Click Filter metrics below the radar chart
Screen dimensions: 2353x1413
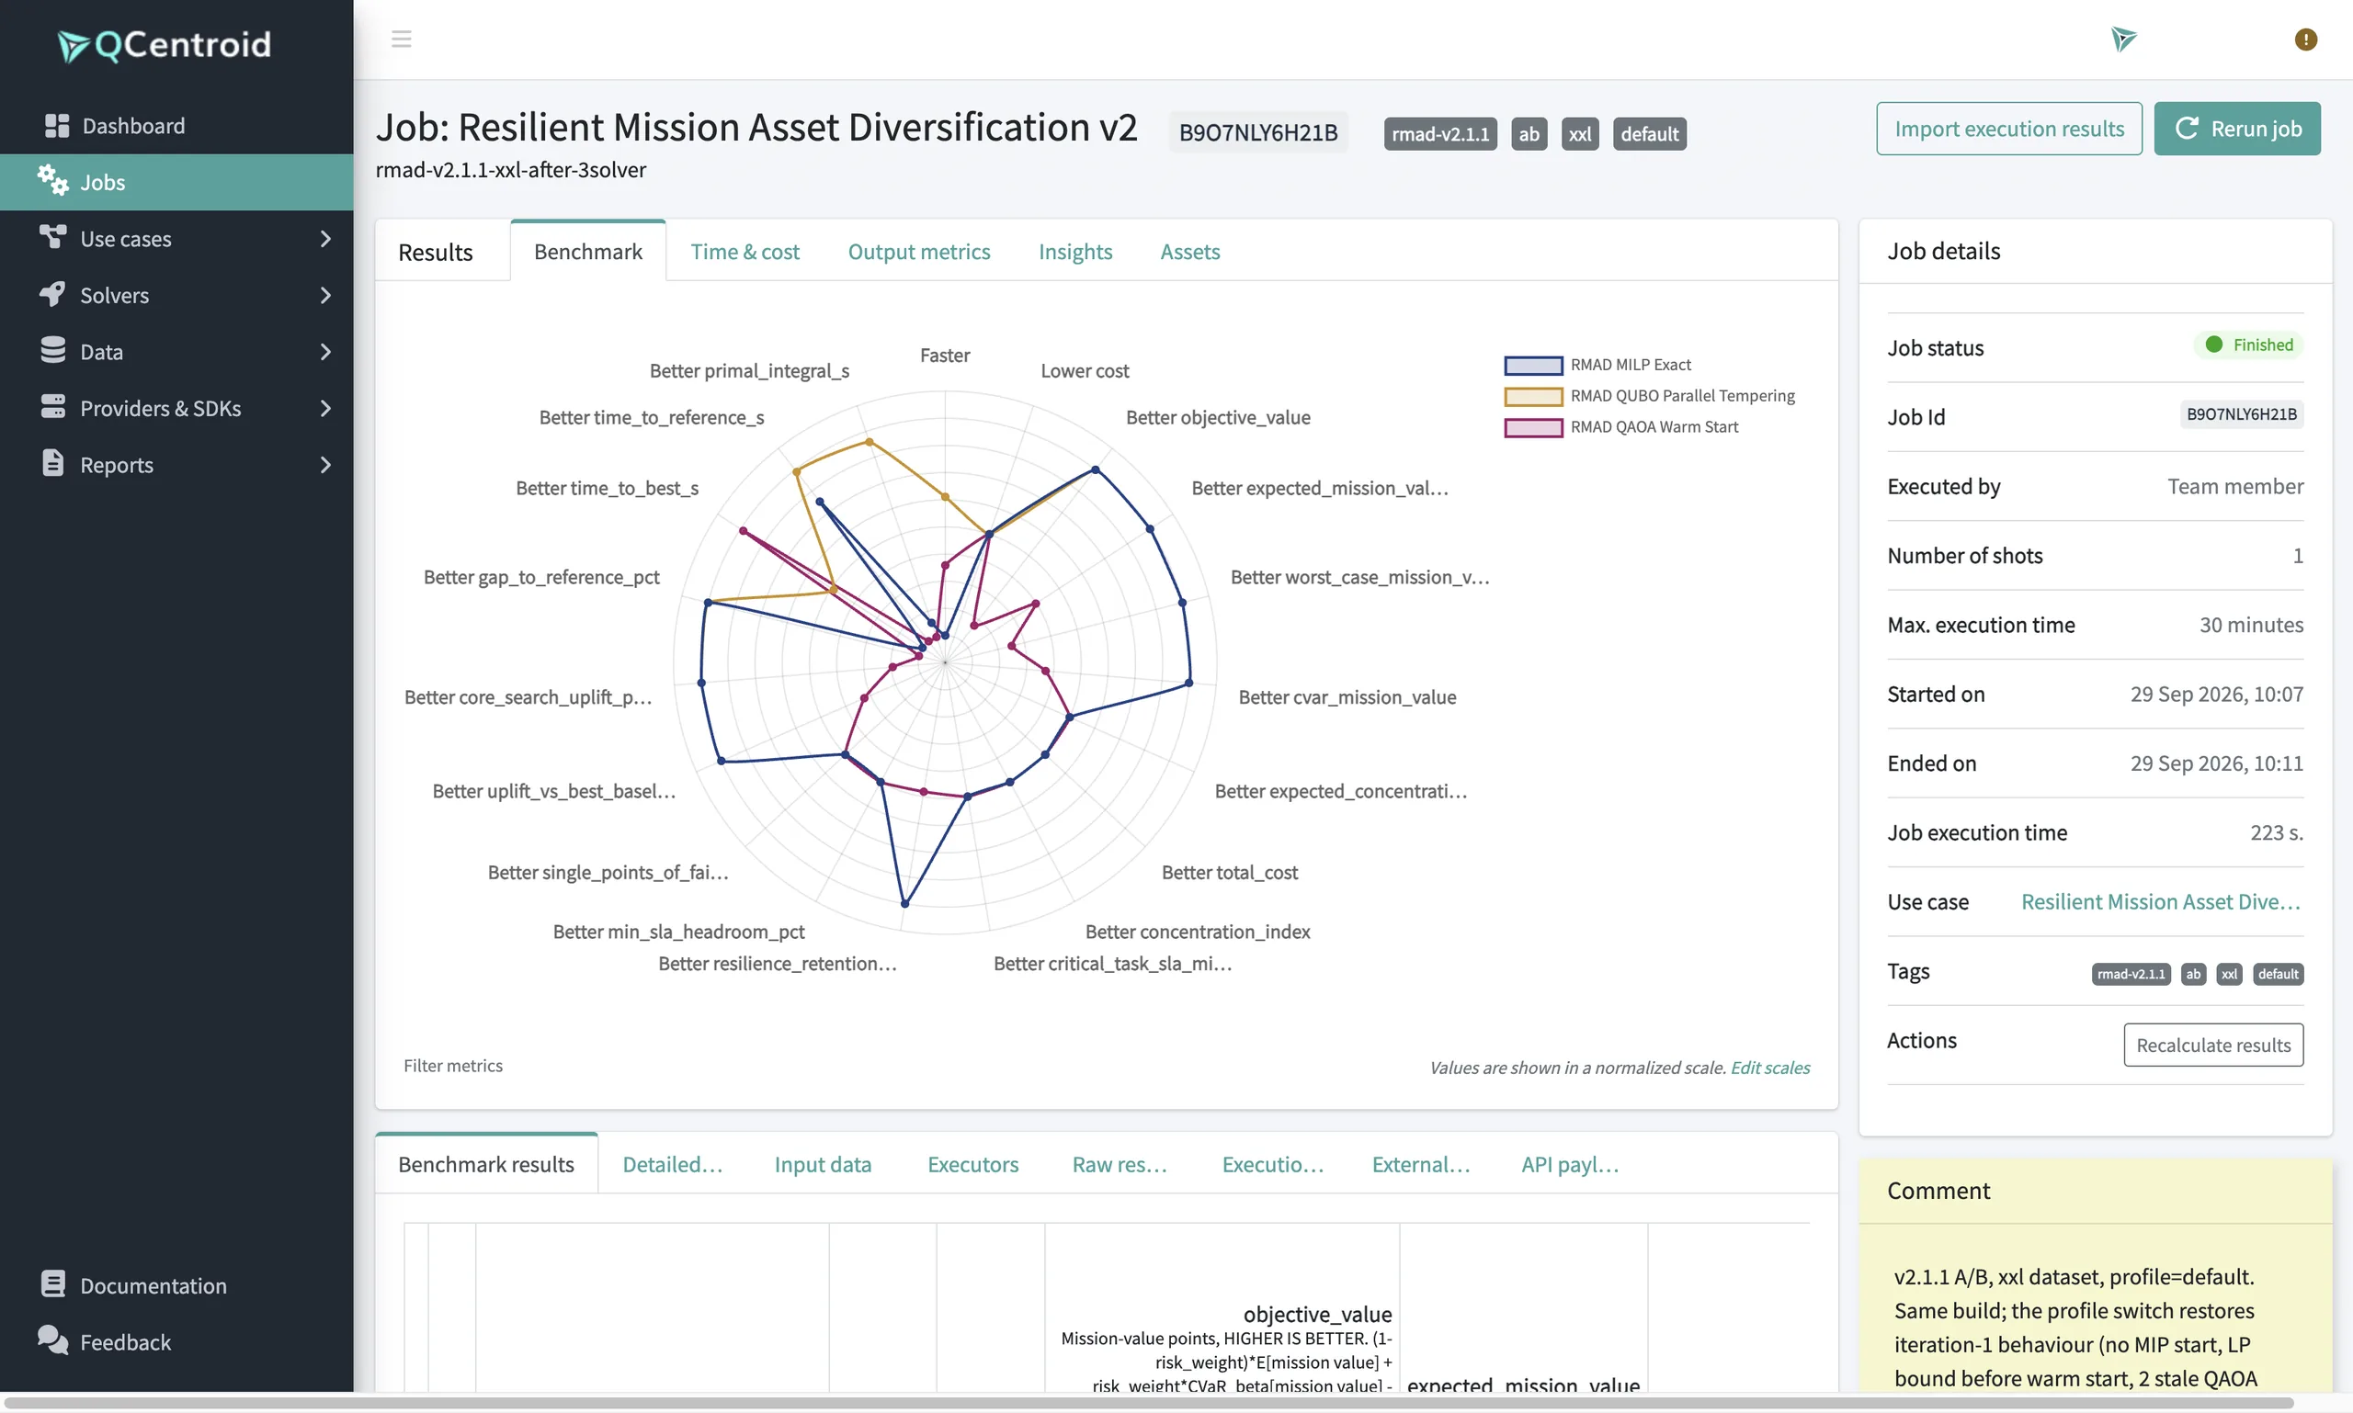(x=452, y=1066)
